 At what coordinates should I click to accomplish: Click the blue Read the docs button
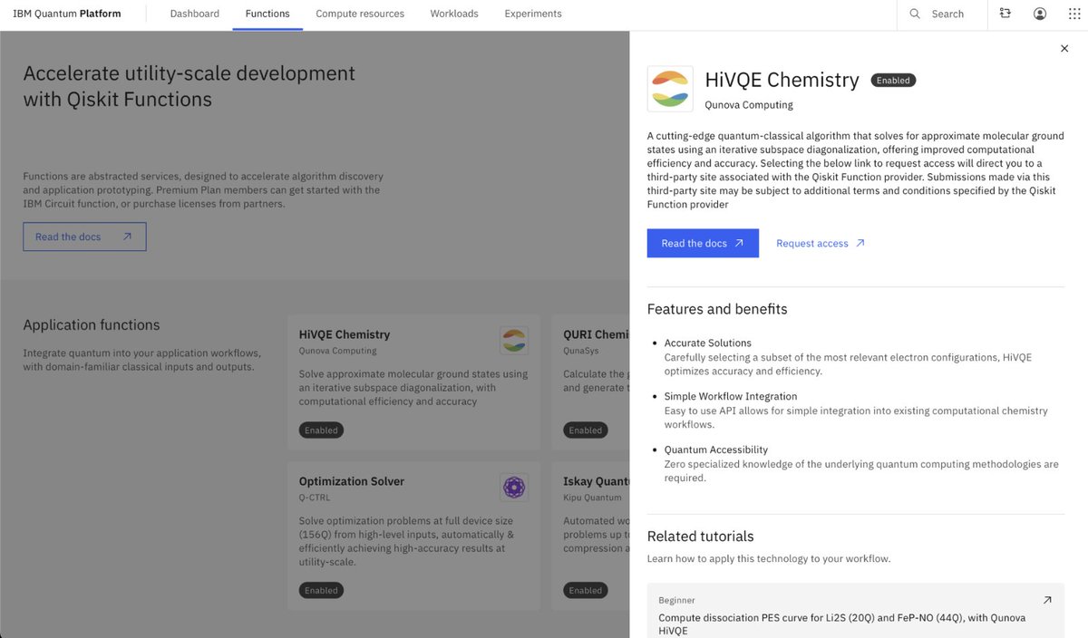[x=703, y=244]
